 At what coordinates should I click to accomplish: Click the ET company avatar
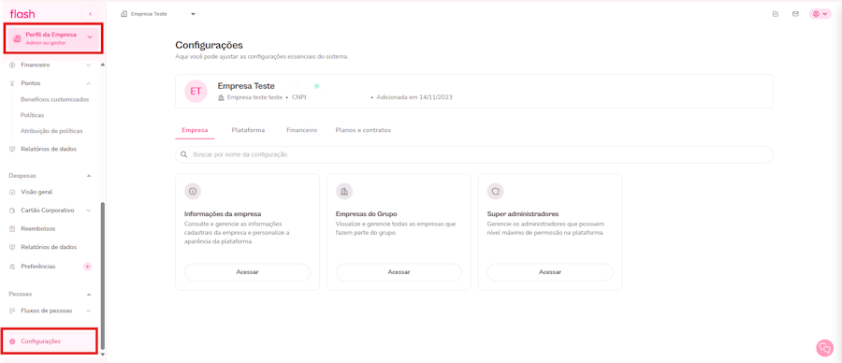(196, 92)
